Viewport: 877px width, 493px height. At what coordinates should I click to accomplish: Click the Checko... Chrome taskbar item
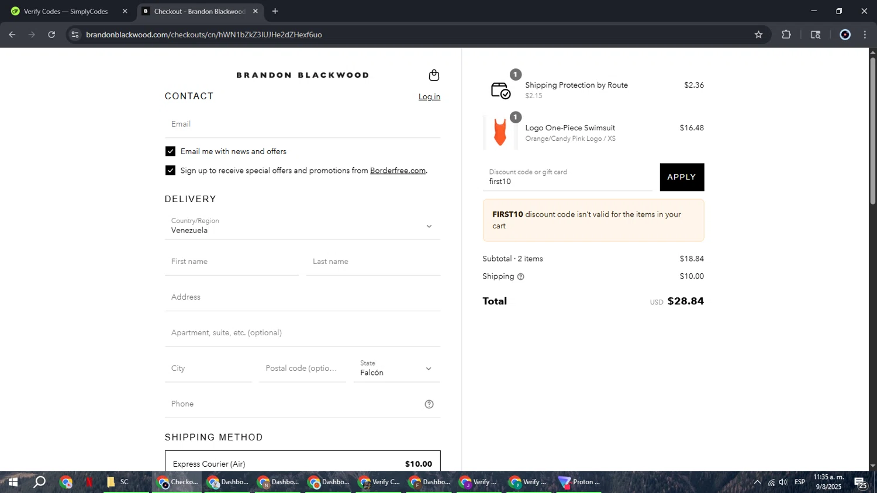177,482
